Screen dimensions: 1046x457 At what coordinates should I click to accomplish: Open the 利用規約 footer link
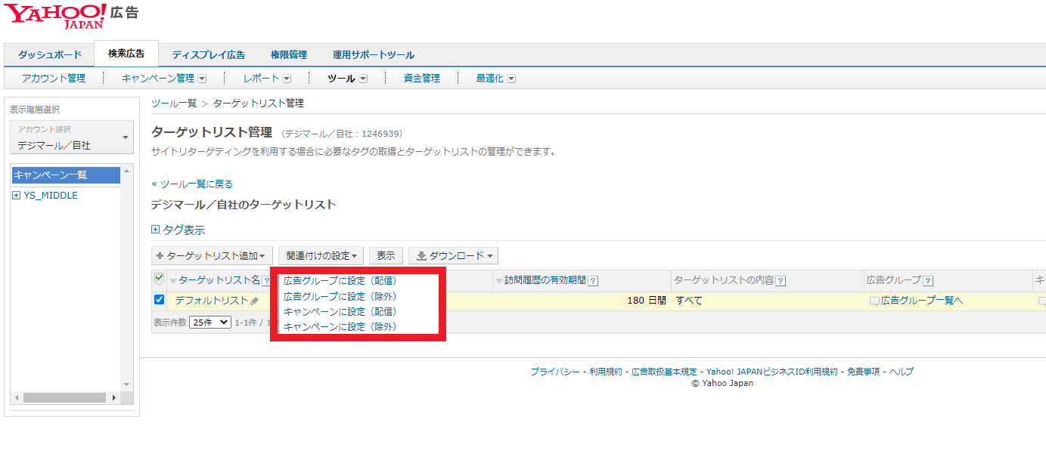(x=605, y=372)
